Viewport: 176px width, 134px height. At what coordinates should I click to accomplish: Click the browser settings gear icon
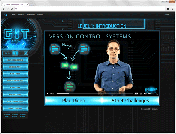(x=168, y=9)
